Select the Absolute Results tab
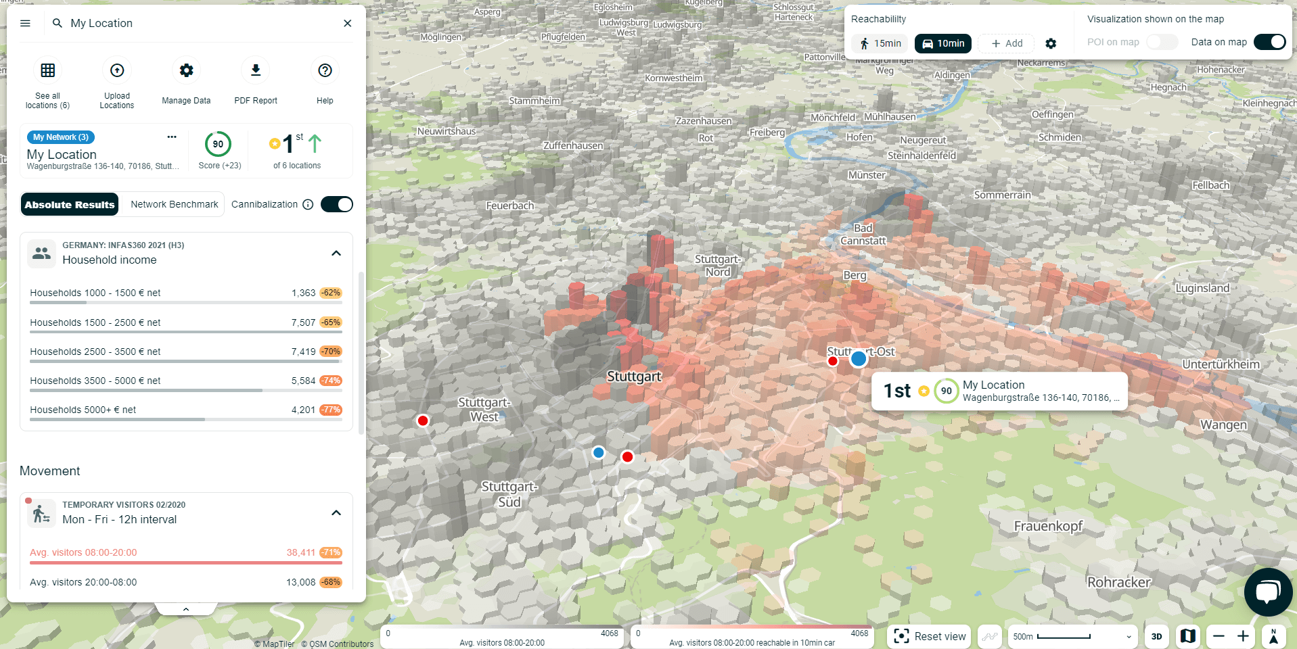The width and height of the screenshot is (1297, 649). pos(70,204)
